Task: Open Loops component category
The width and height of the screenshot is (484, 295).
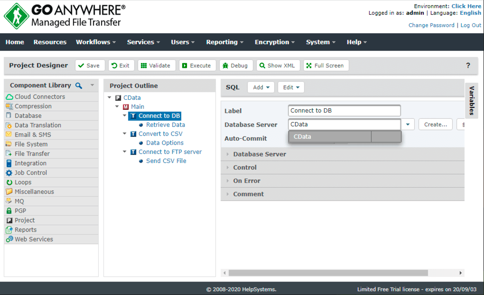Action: [x=51, y=182]
